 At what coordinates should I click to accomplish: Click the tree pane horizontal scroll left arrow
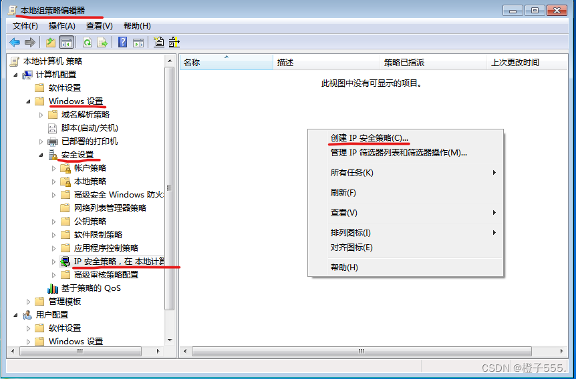click(13, 352)
